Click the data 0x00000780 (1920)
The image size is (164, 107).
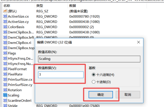pyautogui.click(x=84, y=17)
